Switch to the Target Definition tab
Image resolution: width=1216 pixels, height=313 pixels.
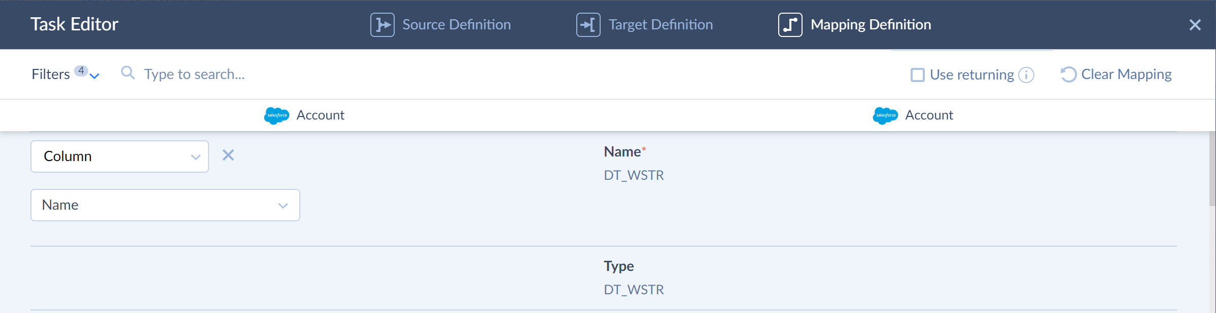661,25
